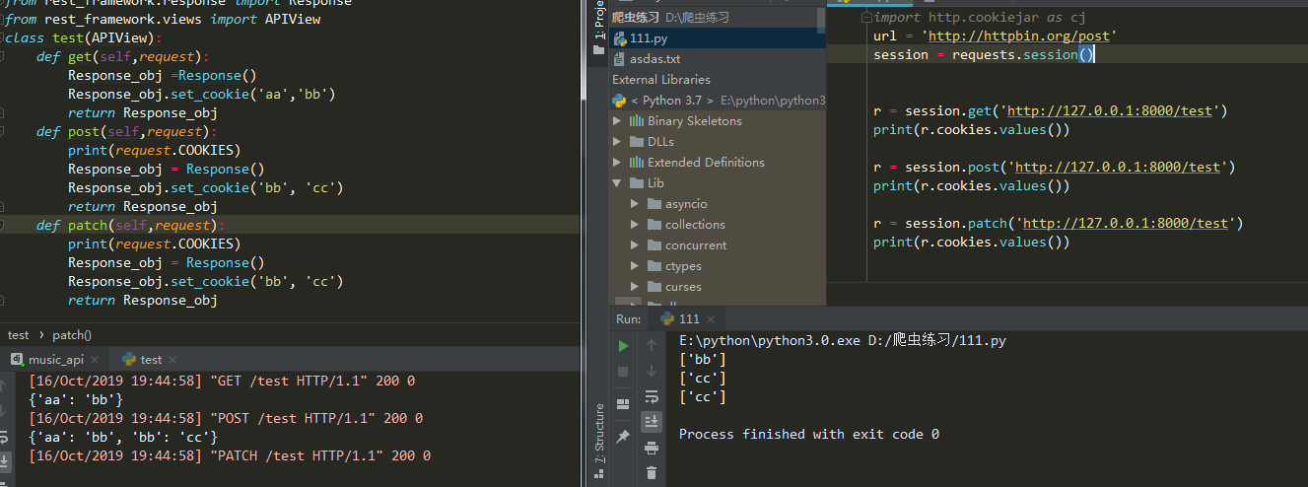Viewport: 1308px width, 487px height.
Task: Expand the ctypes folder
Action: point(636,266)
